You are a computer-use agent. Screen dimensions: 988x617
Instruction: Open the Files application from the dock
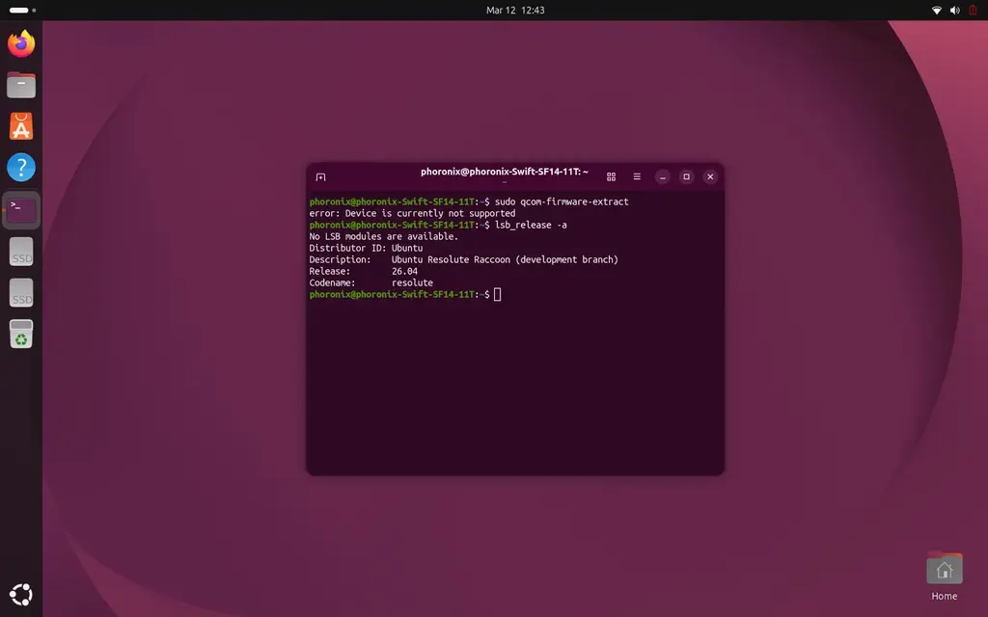[20, 84]
